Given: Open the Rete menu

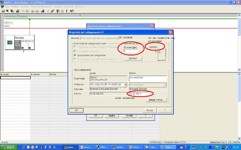Looking at the screenshot, I should (7, 7).
